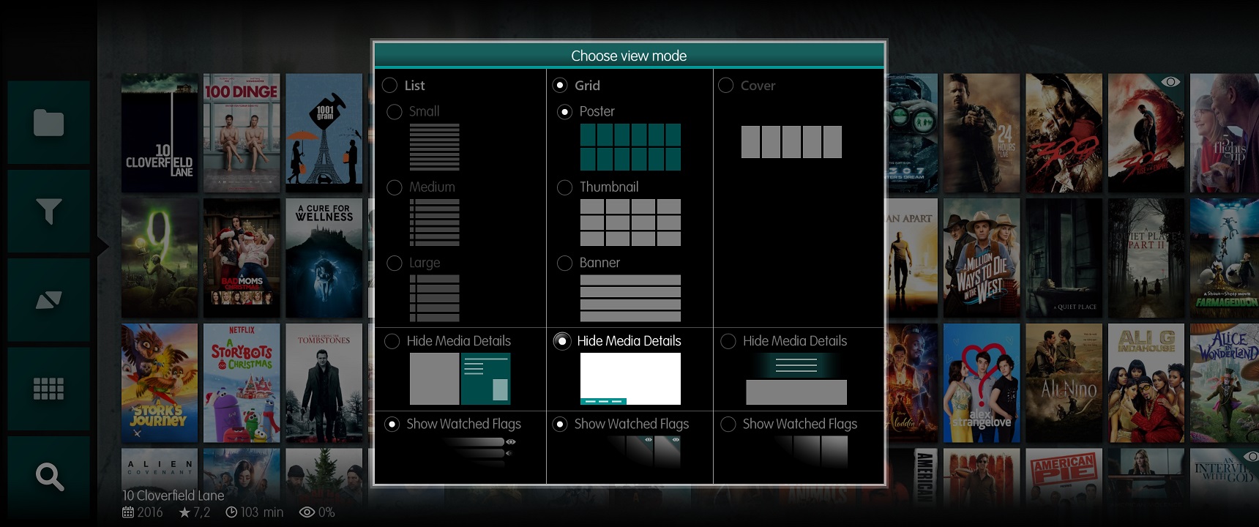
Task: Click the Cover view preview graphic
Action: 791,142
